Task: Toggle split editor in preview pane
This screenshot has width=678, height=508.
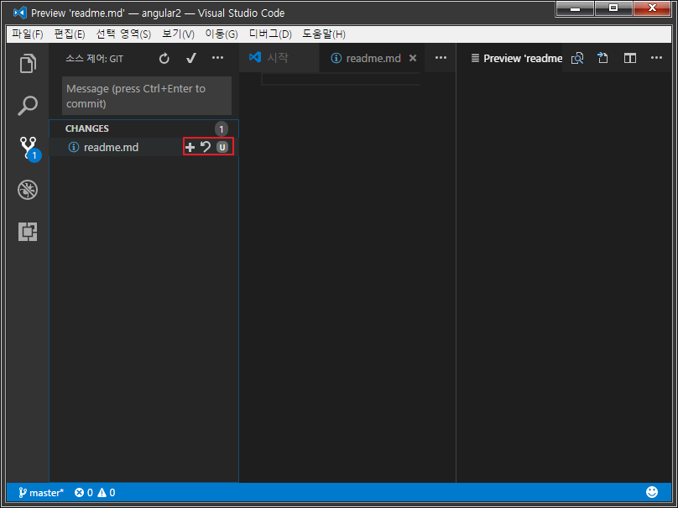Action: pyautogui.click(x=630, y=58)
